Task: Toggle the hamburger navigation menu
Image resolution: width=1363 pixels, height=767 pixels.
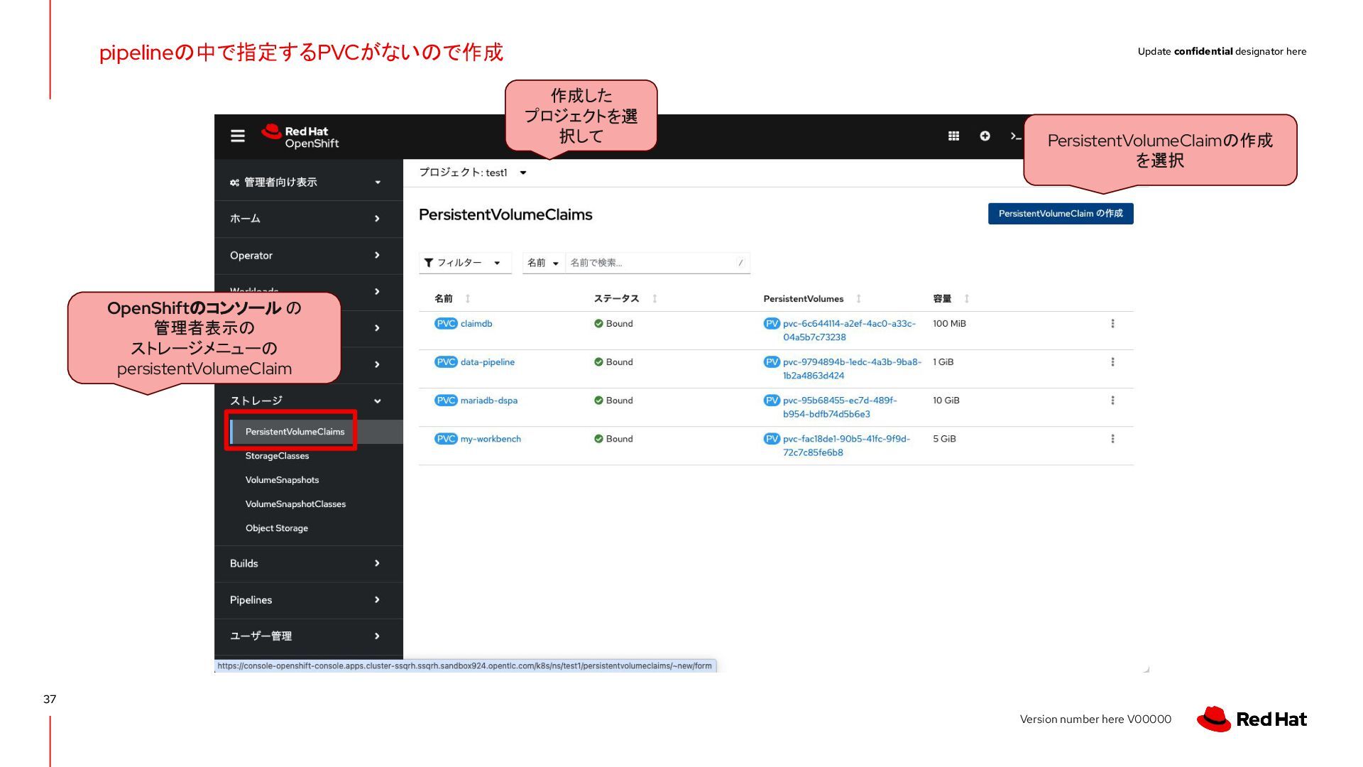Action: click(x=238, y=136)
